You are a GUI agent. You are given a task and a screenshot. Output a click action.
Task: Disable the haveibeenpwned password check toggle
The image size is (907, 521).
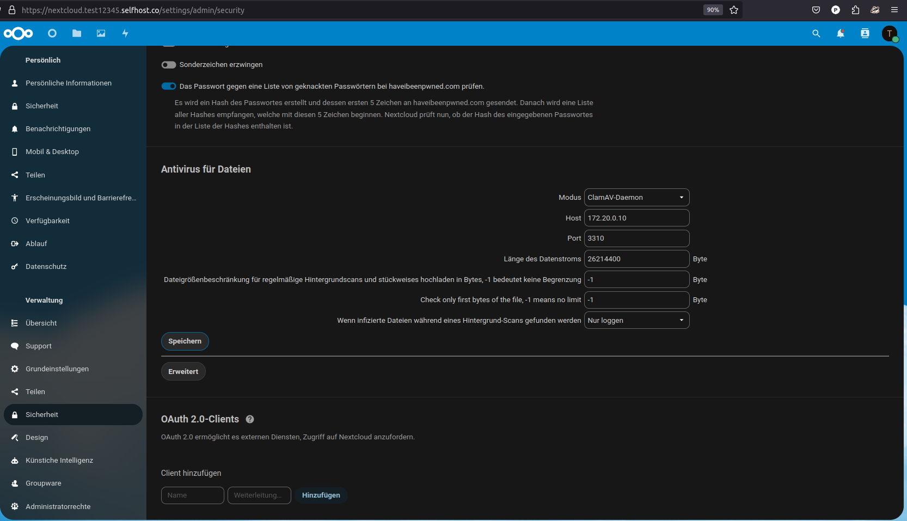click(x=169, y=86)
